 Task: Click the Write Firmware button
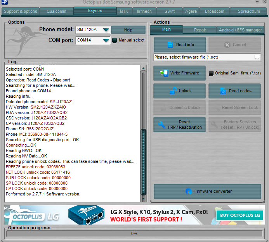(179, 73)
